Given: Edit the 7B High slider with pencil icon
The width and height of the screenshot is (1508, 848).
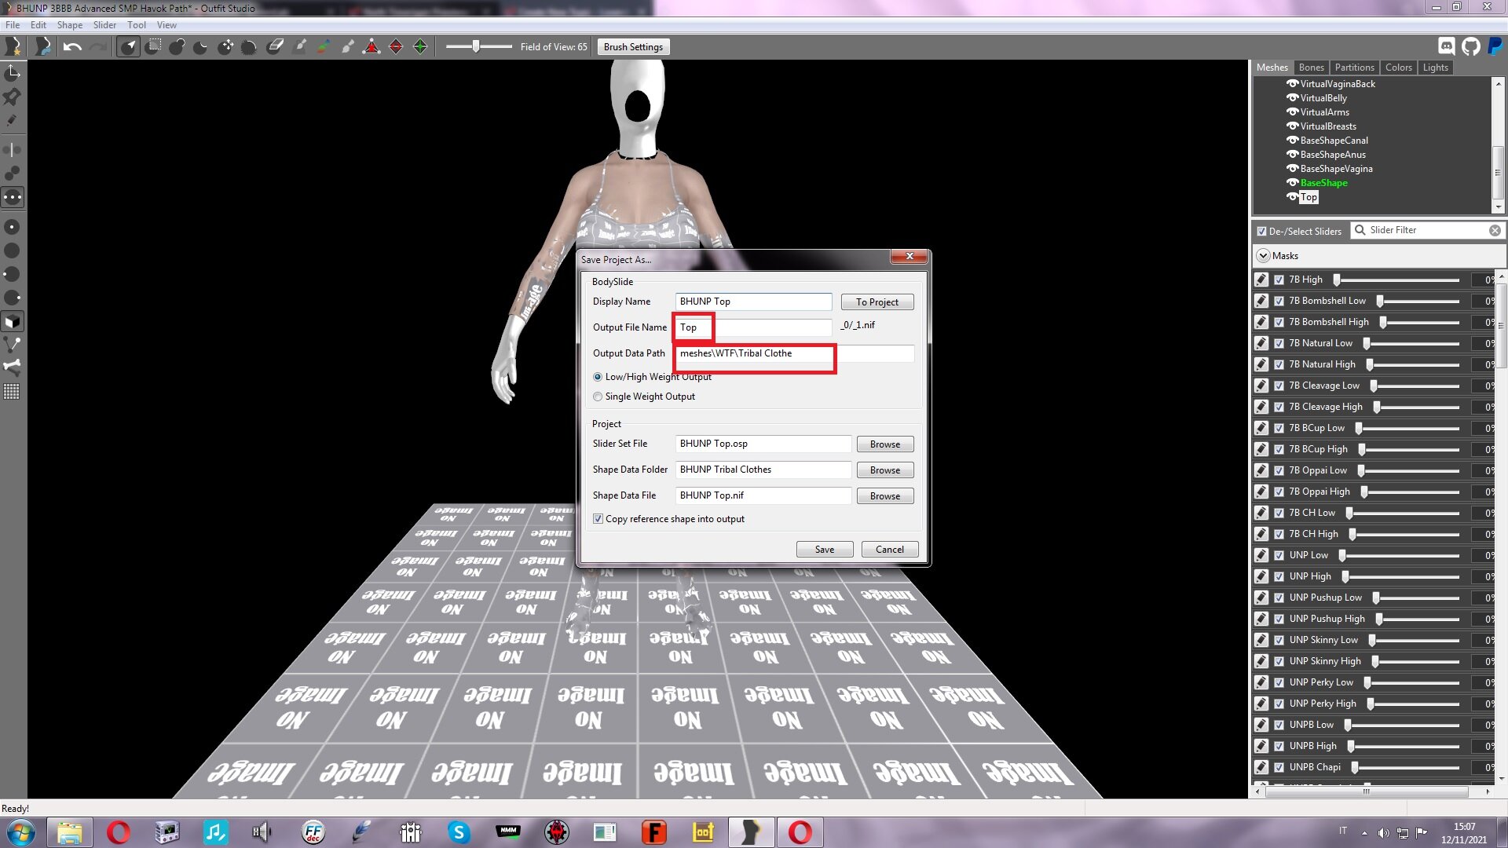Looking at the screenshot, I should [x=1261, y=280].
